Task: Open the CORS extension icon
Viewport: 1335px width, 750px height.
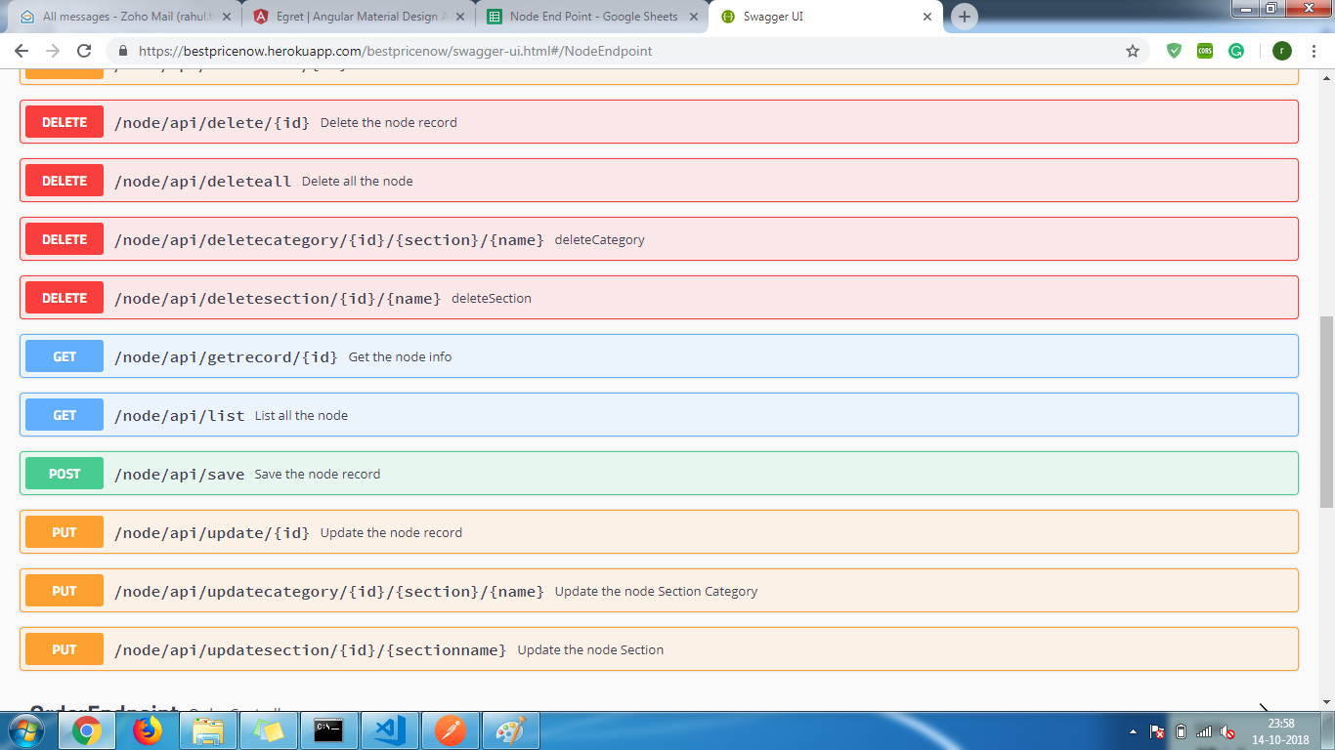Action: [x=1205, y=51]
